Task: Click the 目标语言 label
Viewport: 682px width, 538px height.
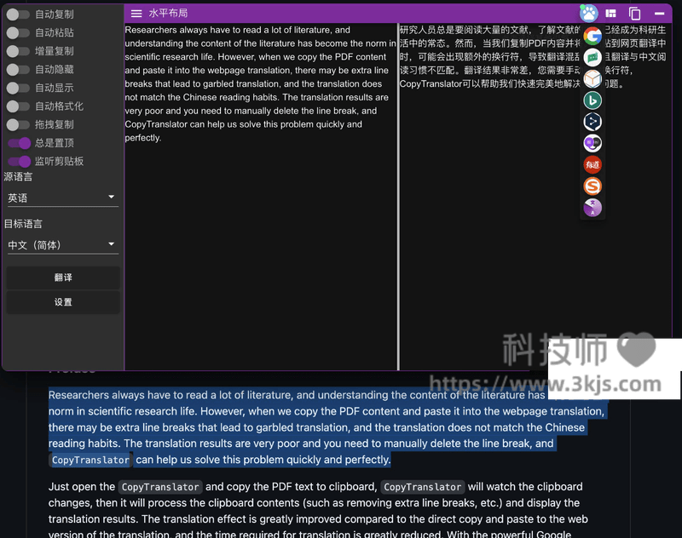Action: [x=24, y=224]
